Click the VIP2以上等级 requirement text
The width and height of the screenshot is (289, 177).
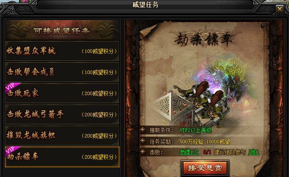coord(195,130)
